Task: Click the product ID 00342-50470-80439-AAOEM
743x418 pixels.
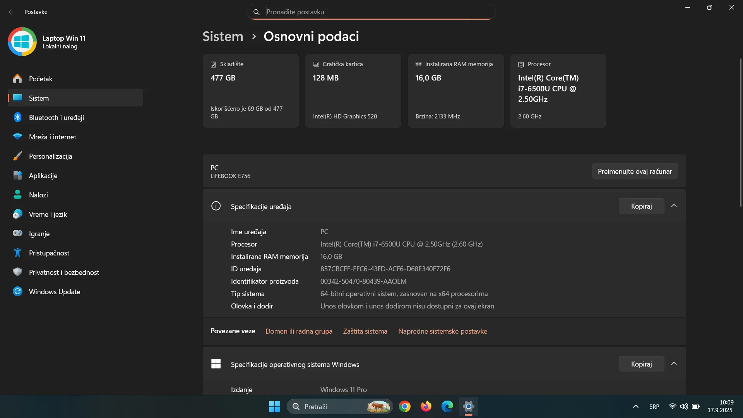Action: click(x=363, y=281)
